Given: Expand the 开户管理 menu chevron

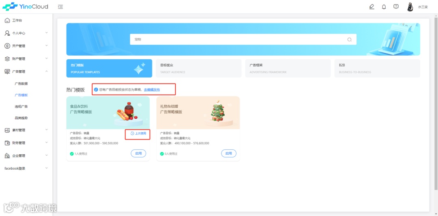Looking at the screenshot, I should [47, 45].
